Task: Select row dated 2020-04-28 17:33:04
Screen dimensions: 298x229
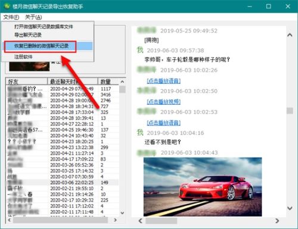Action: click(x=63, y=112)
